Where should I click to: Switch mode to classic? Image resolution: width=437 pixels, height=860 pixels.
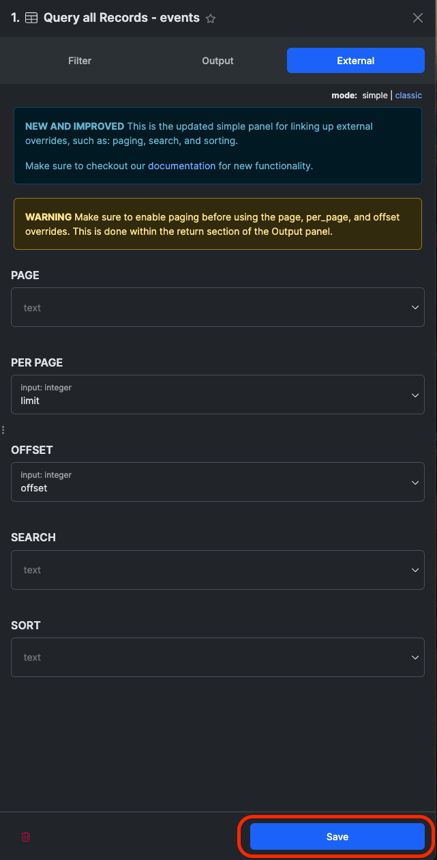coord(408,96)
